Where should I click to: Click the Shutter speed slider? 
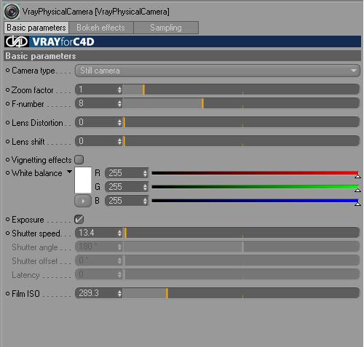coord(241,233)
